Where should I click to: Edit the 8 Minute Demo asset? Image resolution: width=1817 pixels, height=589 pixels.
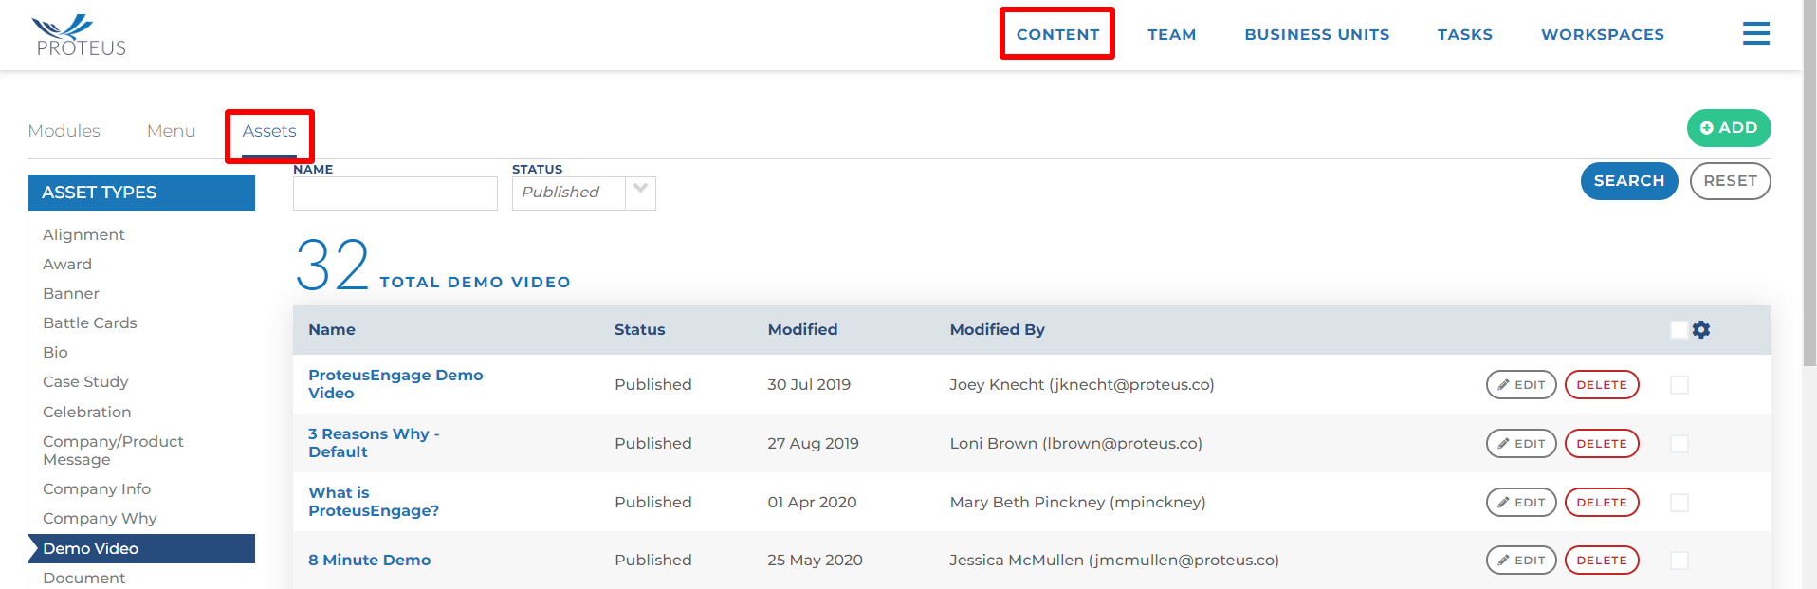point(1521,560)
